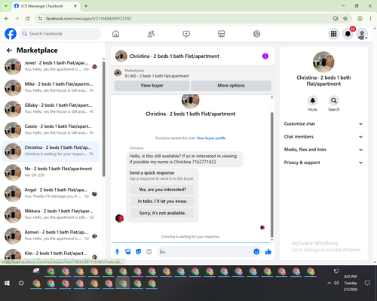Screen dimensions: 377x301
Task: Open the Groups icon in top navigation
Action: click(x=256, y=34)
